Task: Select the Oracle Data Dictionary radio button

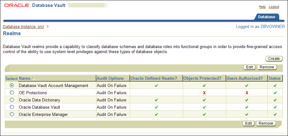Action: (12, 100)
